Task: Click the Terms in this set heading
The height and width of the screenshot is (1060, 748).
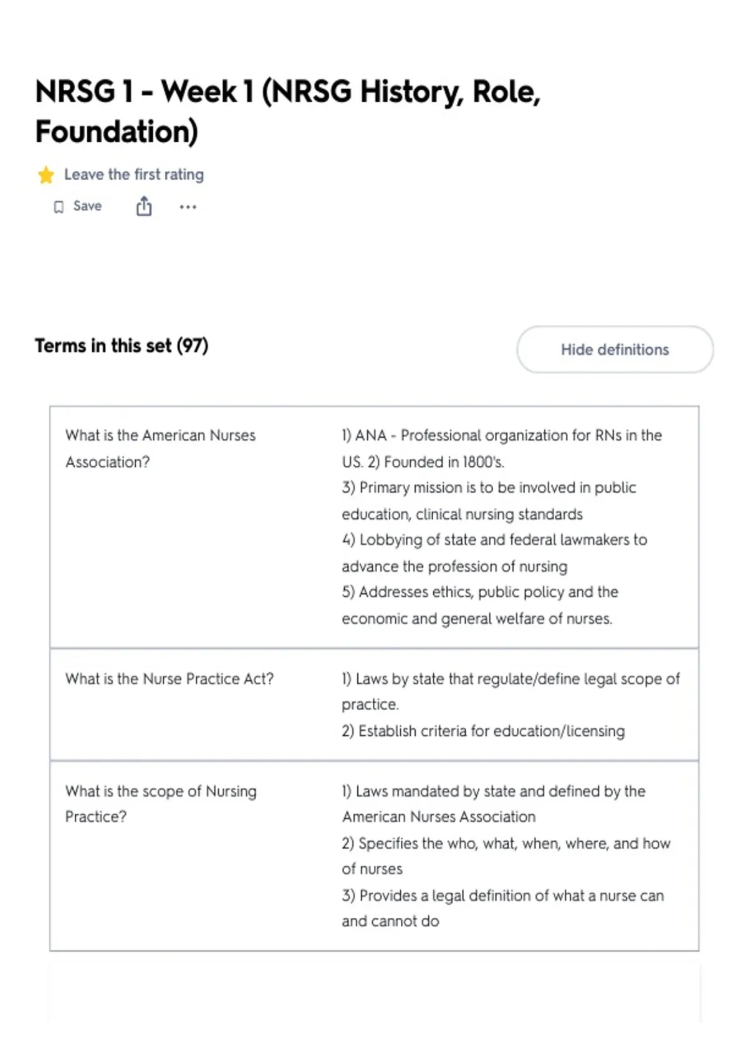Action: tap(122, 345)
